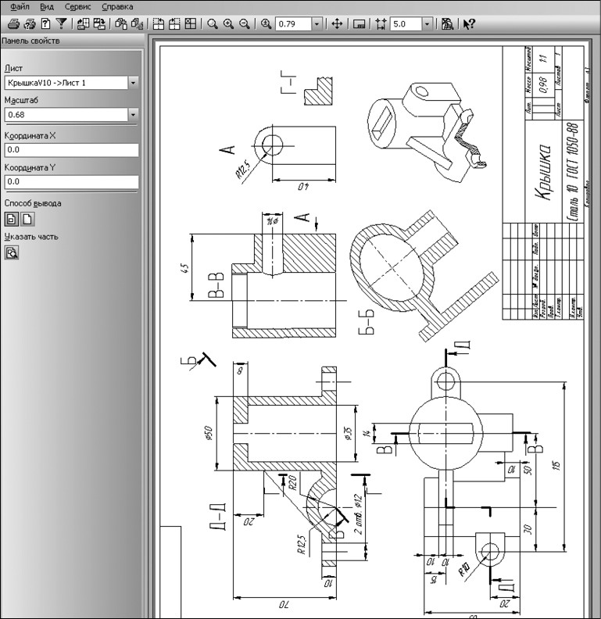The width and height of the screenshot is (601, 619).
Task: Click the filter funnel icon
Action: (63, 24)
